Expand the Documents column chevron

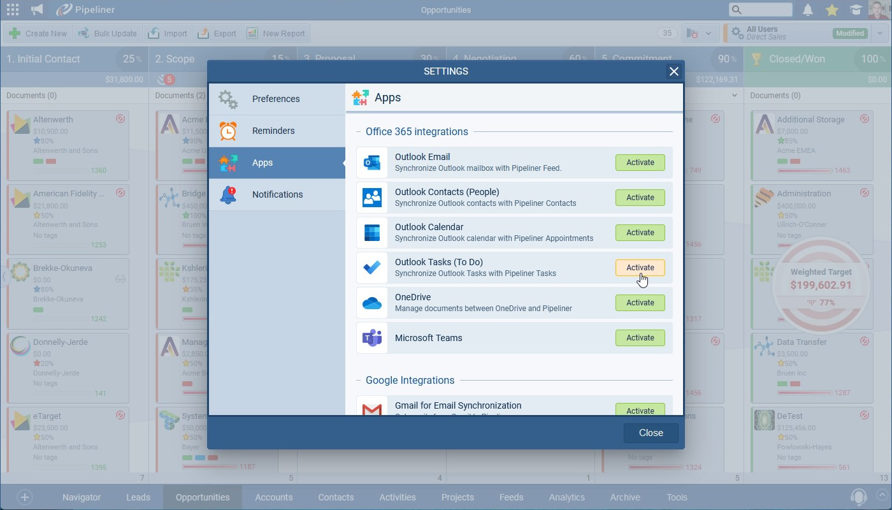(x=735, y=96)
